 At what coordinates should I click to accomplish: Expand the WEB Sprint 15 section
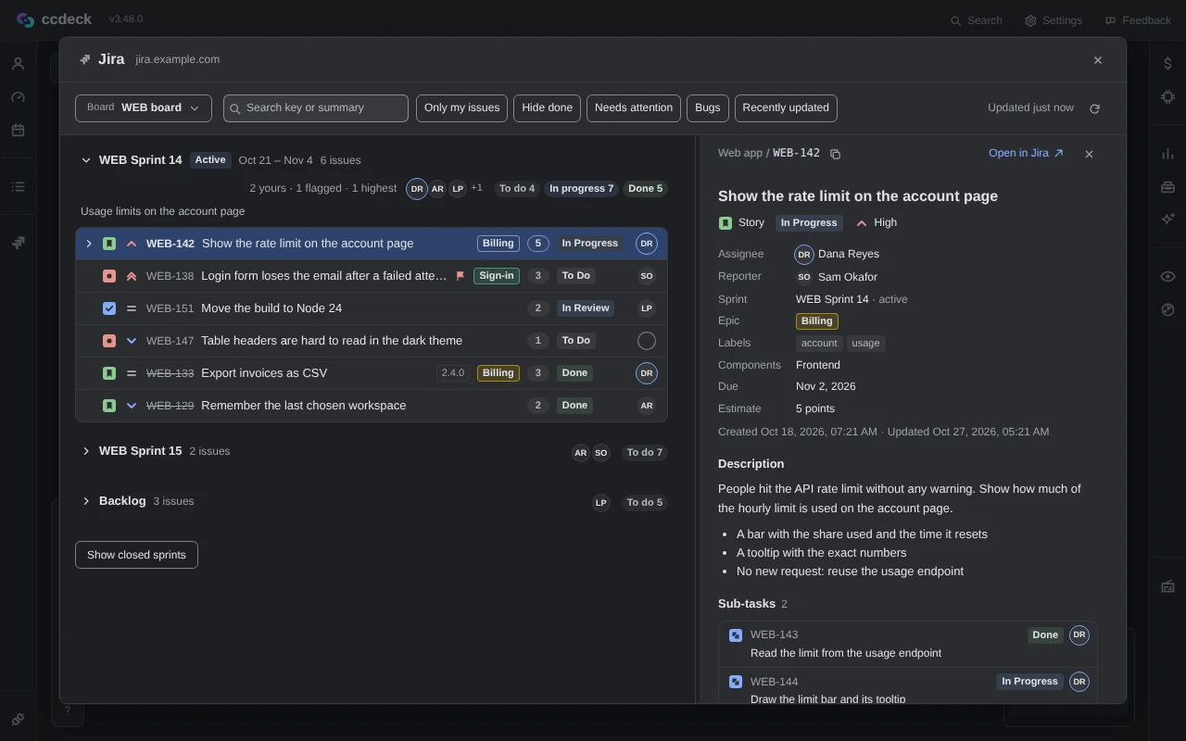(86, 451)
